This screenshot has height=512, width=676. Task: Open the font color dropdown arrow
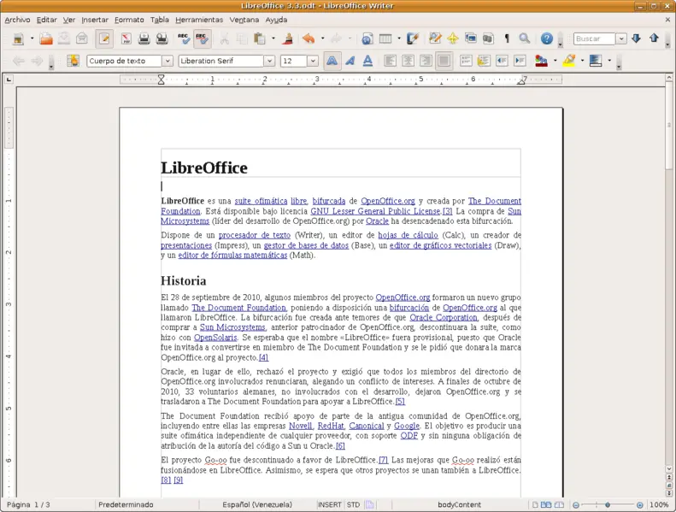coord(555,61)
